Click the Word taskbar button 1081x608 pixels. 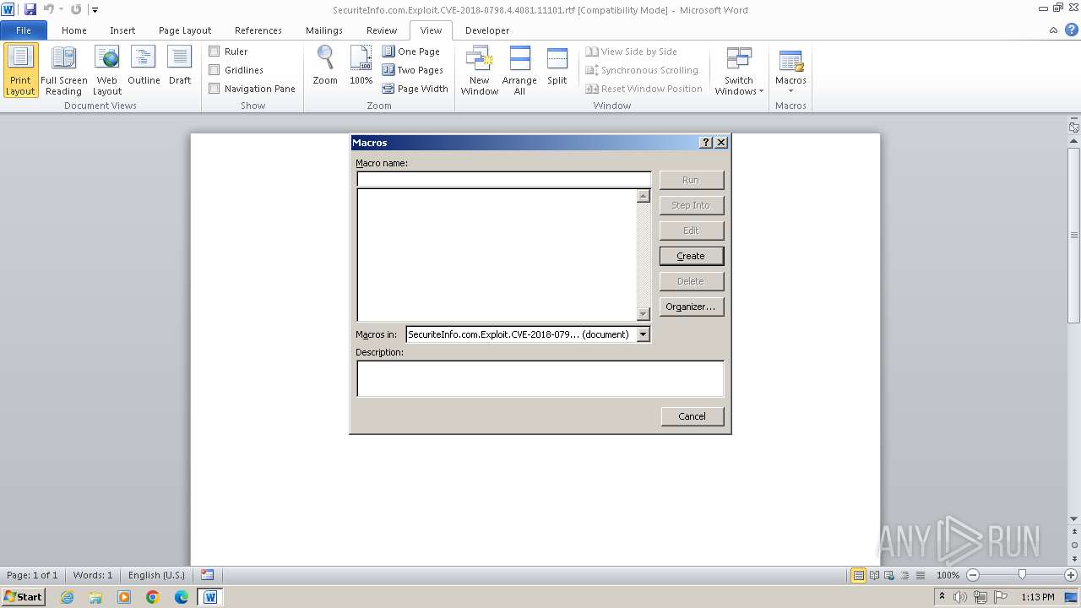210,597
